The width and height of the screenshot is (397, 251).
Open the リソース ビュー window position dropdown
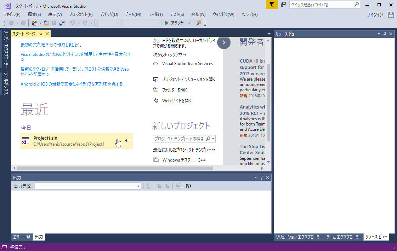click(379, 34)
